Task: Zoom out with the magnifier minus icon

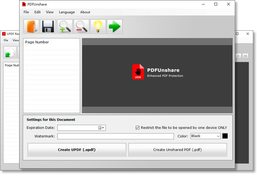Action: 81,26
